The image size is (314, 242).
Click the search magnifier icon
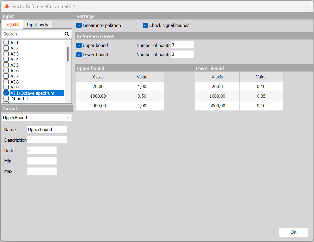click(x=67, y=34)
